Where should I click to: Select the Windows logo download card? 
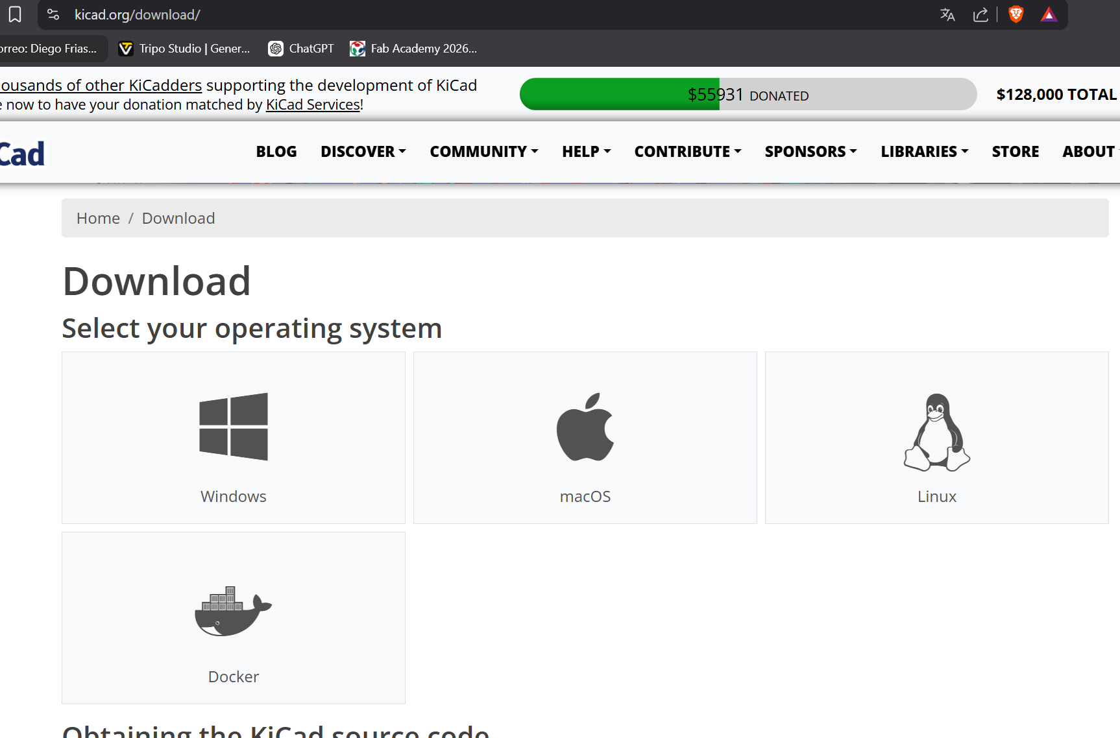(234, 438)
